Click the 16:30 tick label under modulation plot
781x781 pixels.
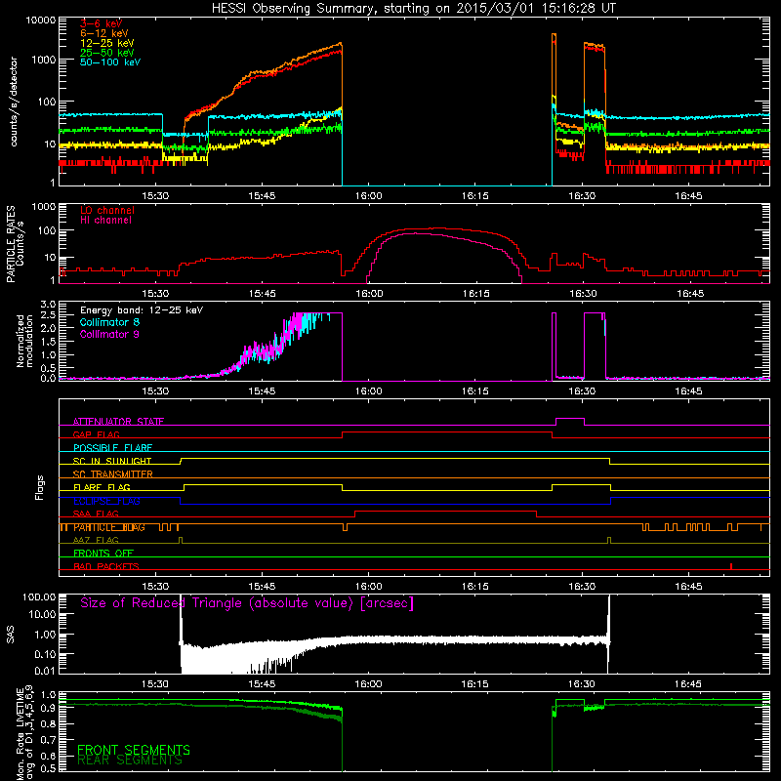click(x=582, y=391)
